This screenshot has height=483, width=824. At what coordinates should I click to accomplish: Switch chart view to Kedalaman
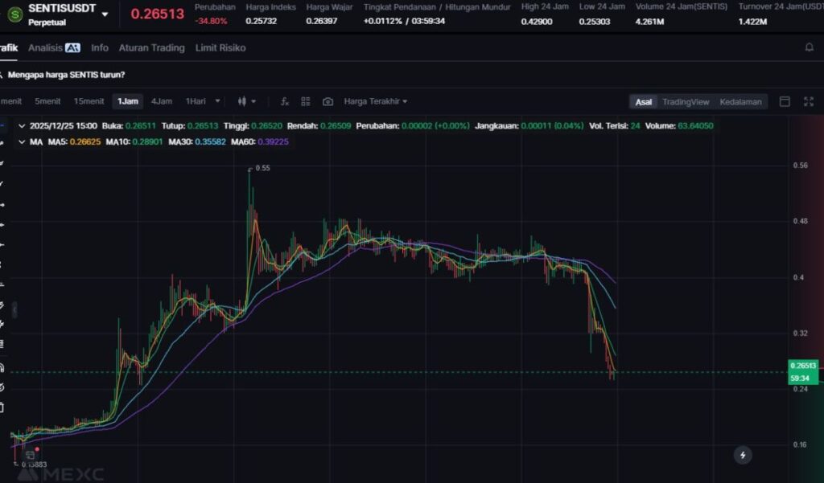[x=740, y=102]
